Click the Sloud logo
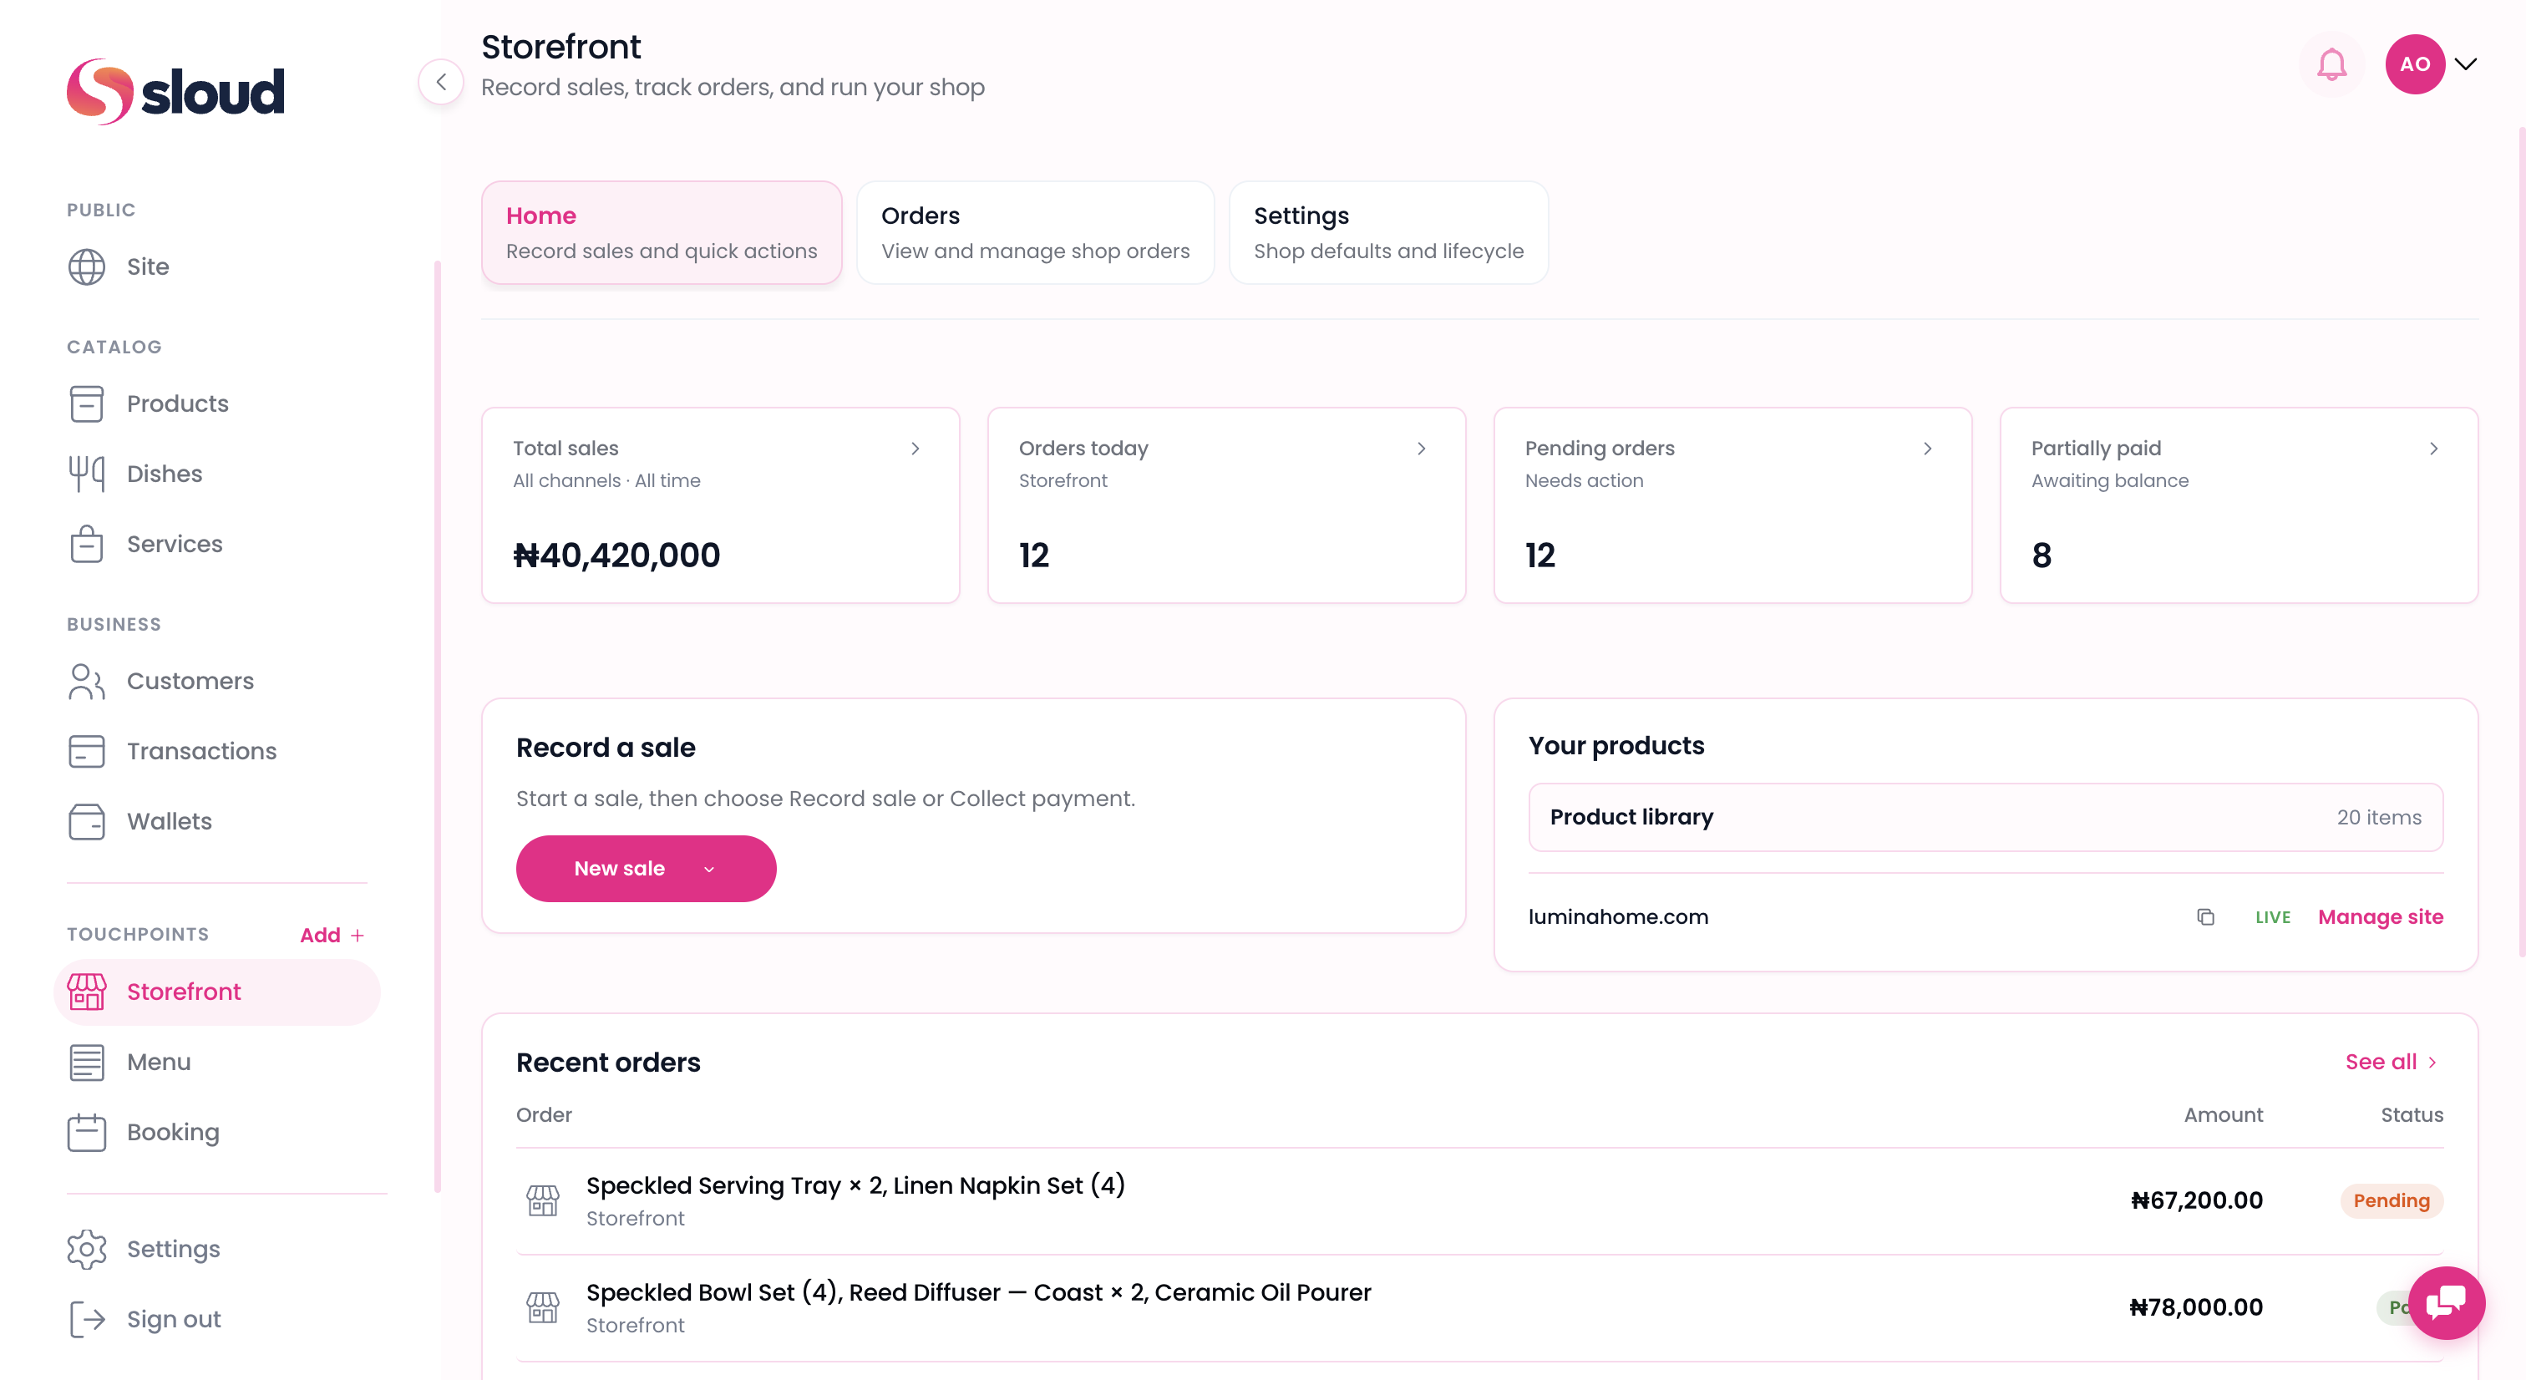This screenshot has width=2526, height=1380. [x=175, y=91]
